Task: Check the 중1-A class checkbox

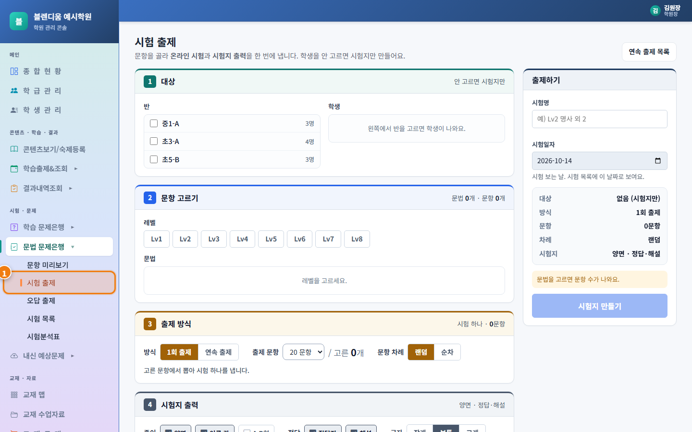Action: [154, 123]
